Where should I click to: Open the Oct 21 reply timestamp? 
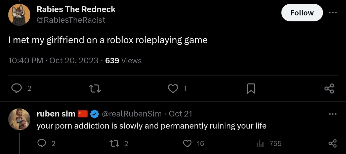pos(180,114)
